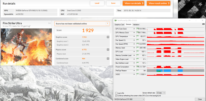Click the 1133 RPM fan speed value

coord(141,44)
